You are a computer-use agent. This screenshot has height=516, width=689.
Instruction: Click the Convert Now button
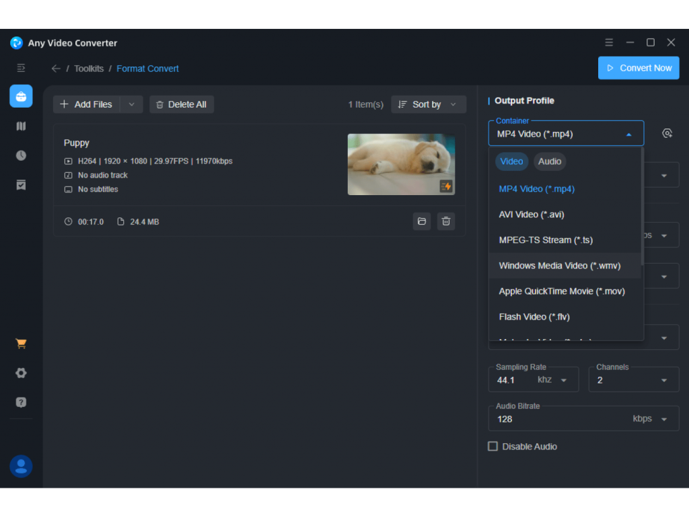[x=639, y=68]
